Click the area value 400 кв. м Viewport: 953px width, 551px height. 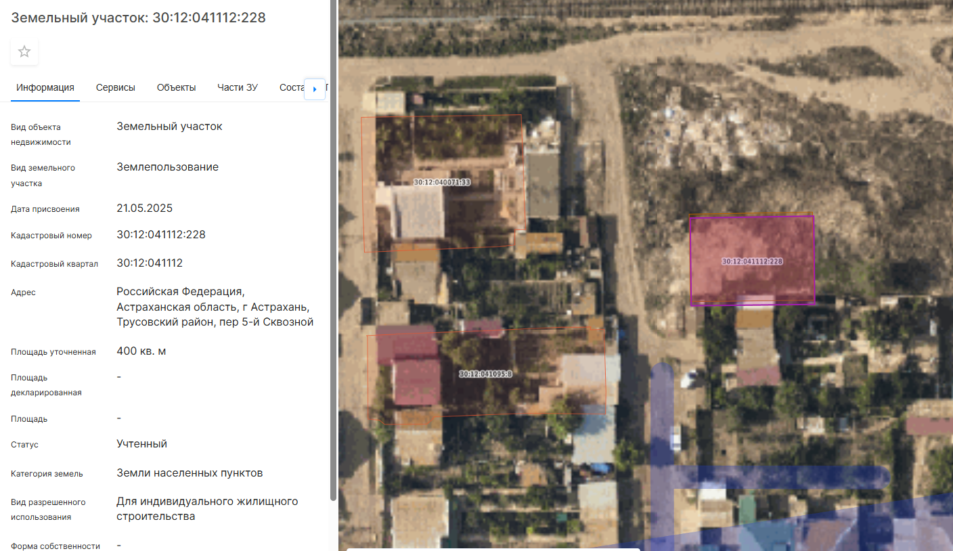pos(141,351)
